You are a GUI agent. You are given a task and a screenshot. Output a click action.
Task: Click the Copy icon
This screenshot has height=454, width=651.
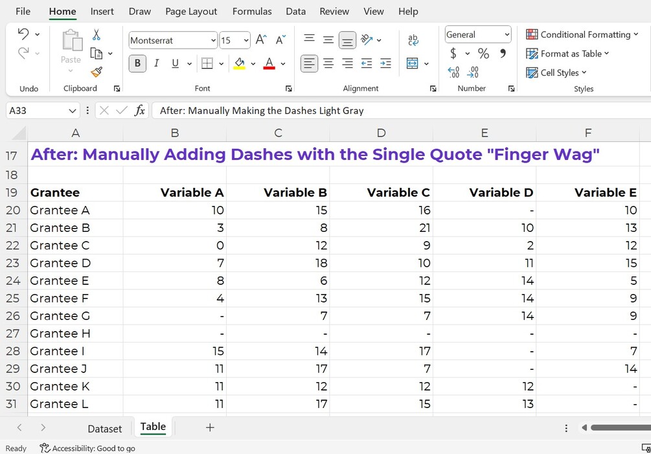(97, 53)
